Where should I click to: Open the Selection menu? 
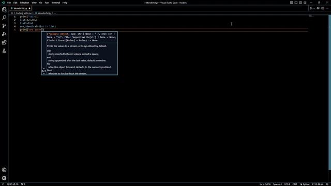coord(24,3)
